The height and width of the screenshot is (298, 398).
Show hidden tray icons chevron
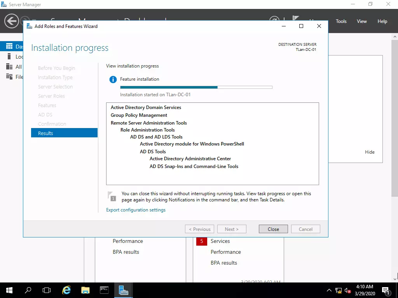329,290
